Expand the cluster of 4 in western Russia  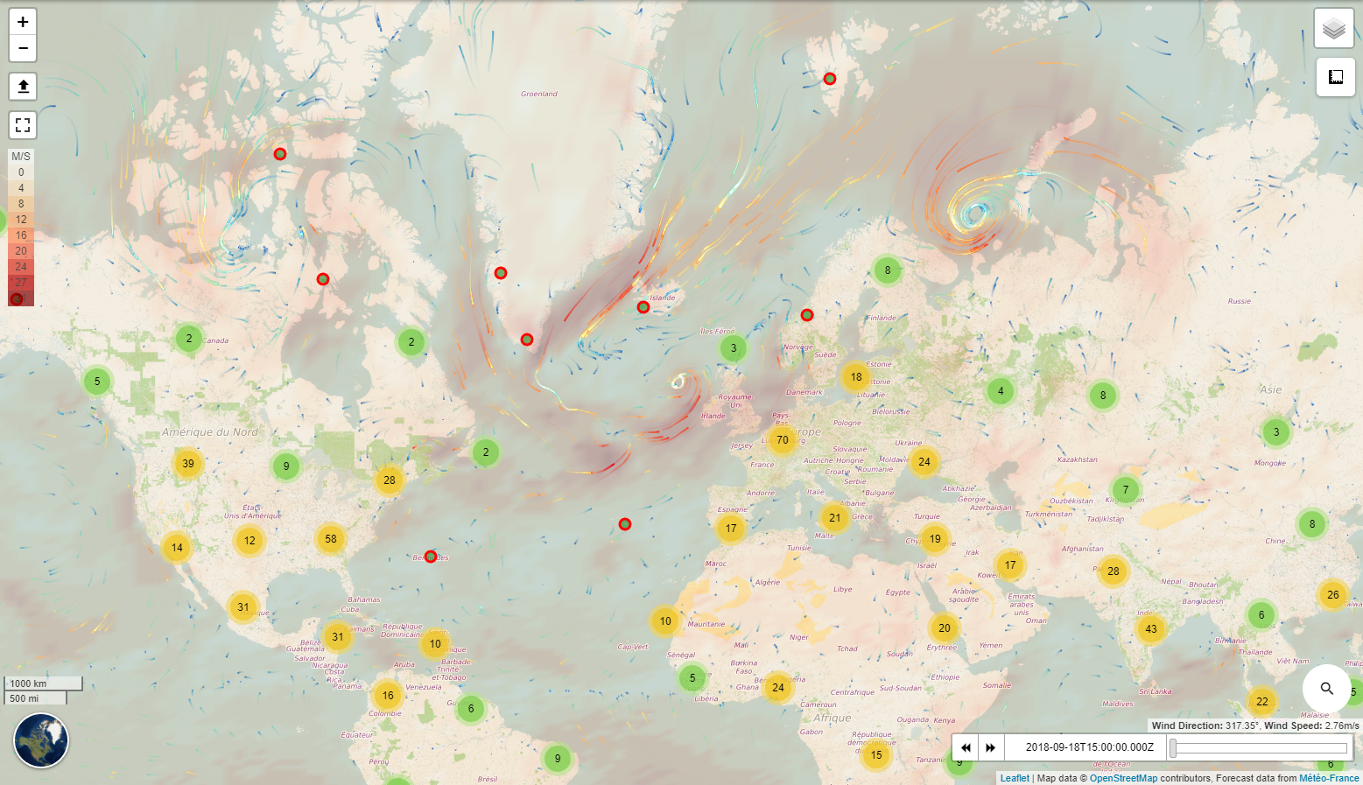tap(1001, 391)
